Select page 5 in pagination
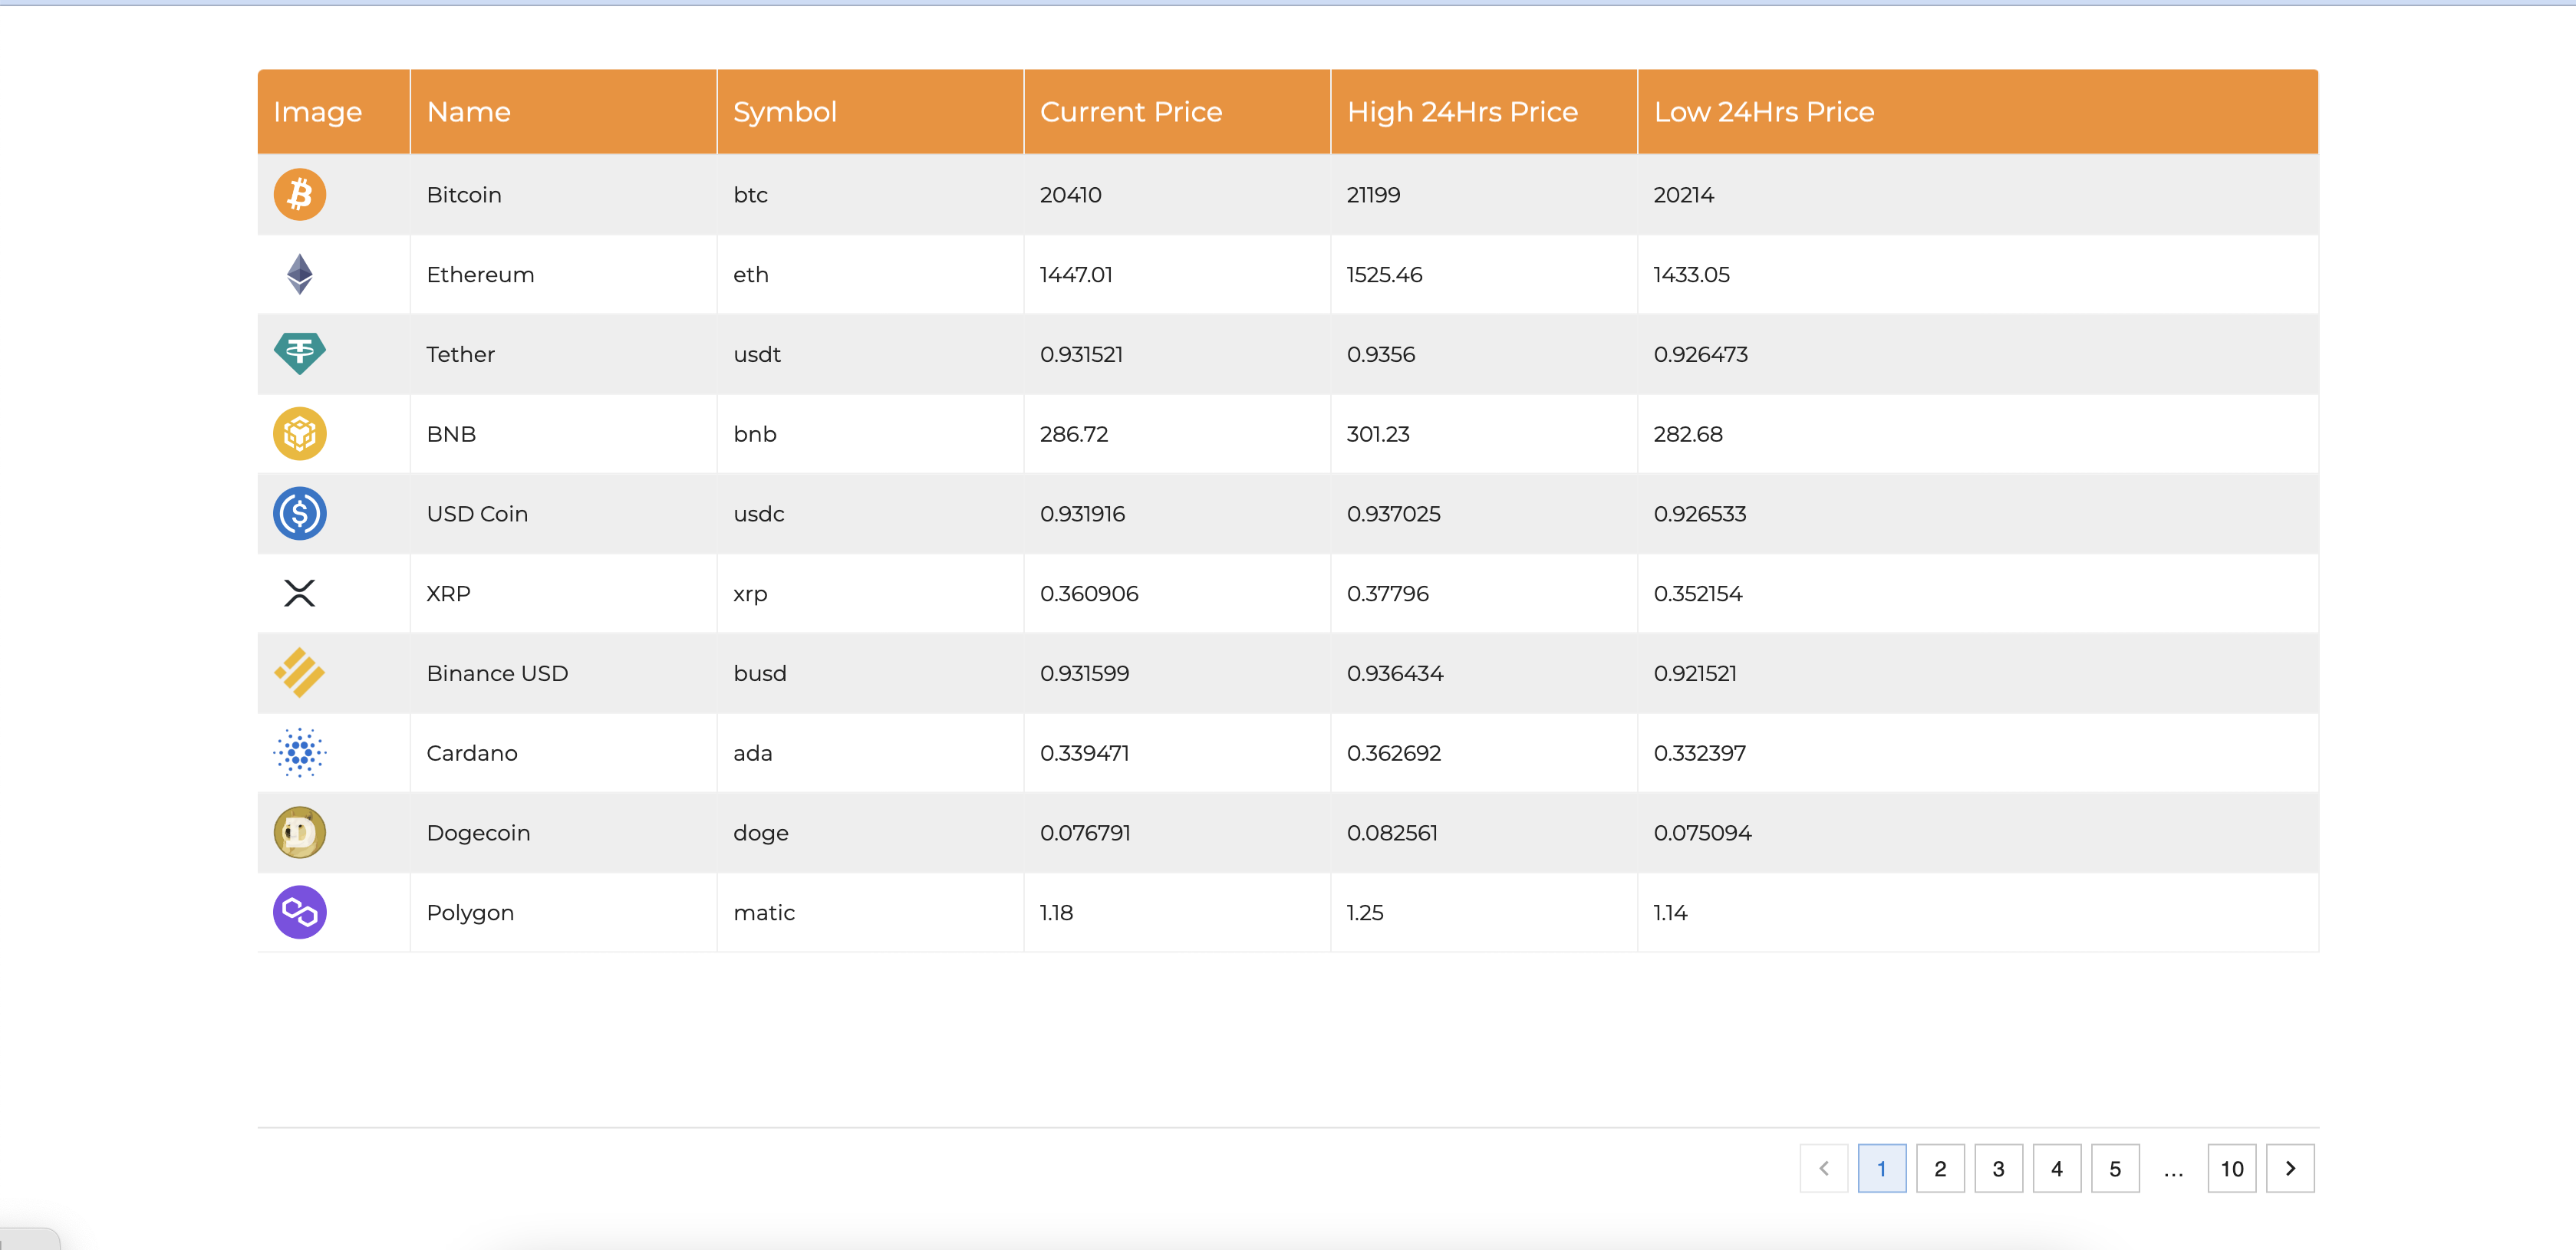 (x=2114, y=1168)
